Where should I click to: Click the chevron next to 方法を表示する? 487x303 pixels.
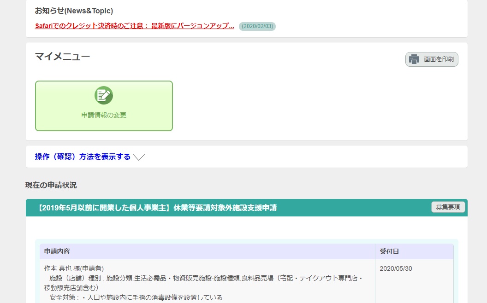(139, 157)
